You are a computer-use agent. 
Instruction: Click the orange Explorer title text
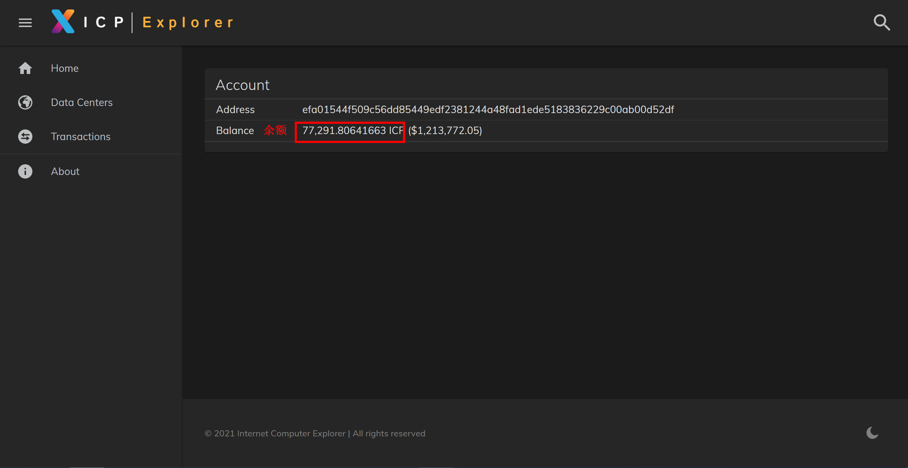[188, 22]
